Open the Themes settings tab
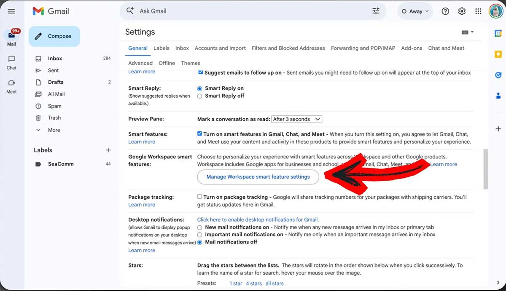 pos(191,63)
